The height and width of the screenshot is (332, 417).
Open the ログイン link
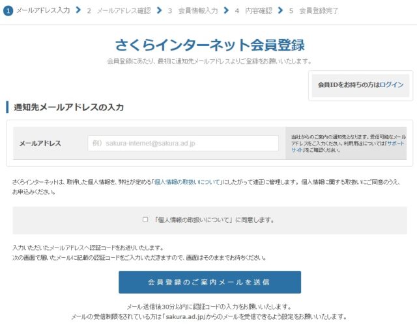[392, 85]
